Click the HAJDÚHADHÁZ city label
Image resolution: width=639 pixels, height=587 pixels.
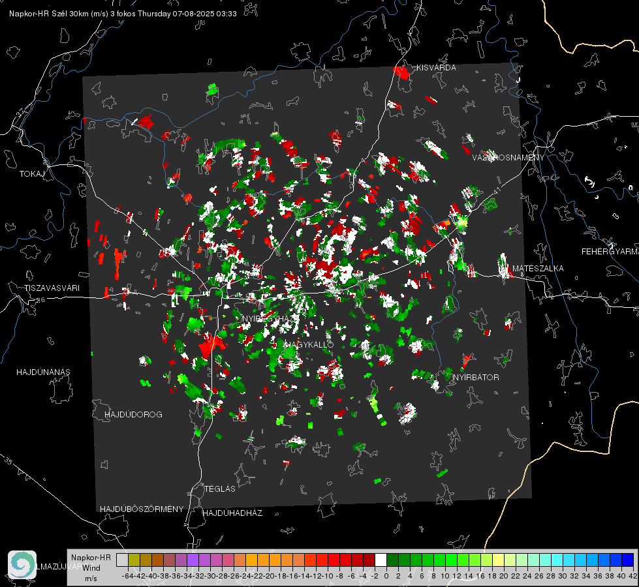pyautogui.click(x=232, y=513)
